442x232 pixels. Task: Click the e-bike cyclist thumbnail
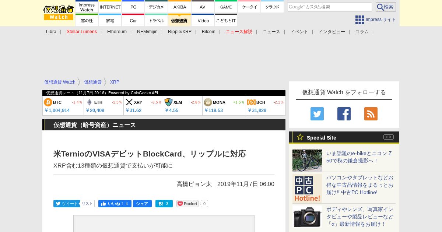pos(307,161)
